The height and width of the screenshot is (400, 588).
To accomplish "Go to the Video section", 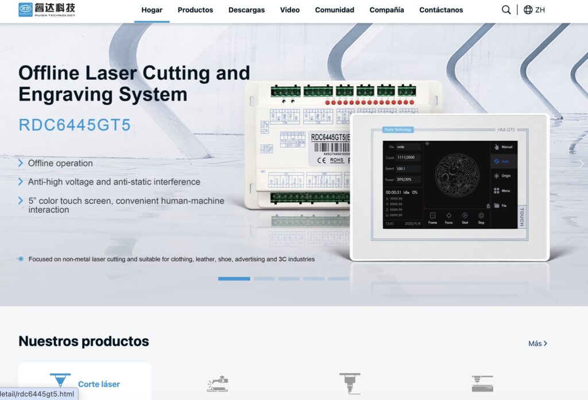I will [290, 10].
